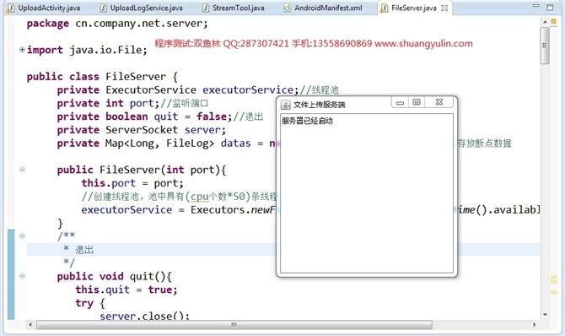Minimize the editor area
The image size is (565, 336).
tap(536, 6)
